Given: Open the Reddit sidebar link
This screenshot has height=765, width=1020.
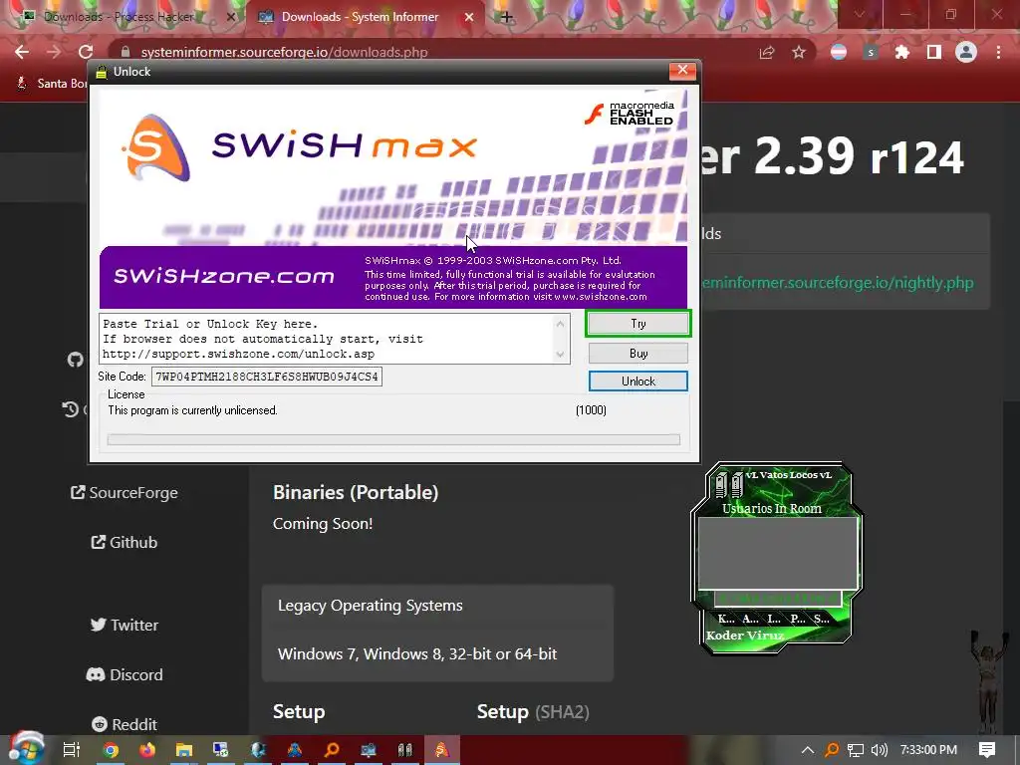Looking at the screenshot, I should (125, 724).
